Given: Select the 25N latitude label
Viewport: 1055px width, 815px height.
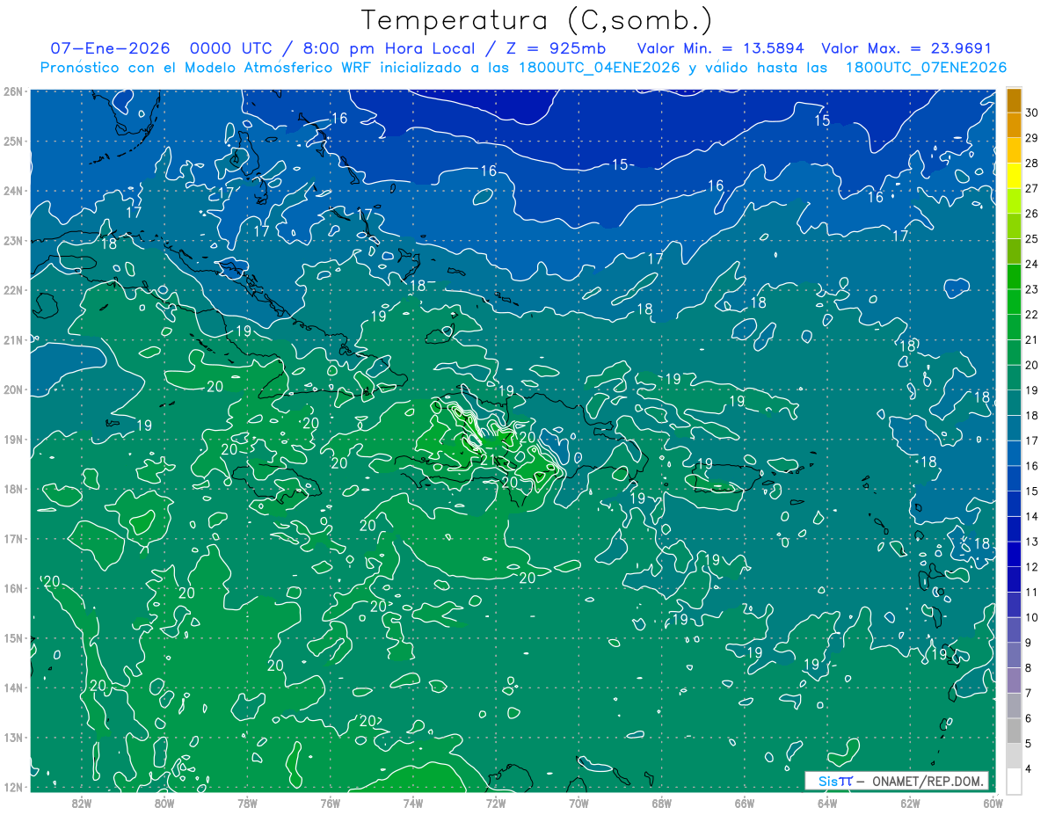Looking at the screenshot, I should click(13, 141).
